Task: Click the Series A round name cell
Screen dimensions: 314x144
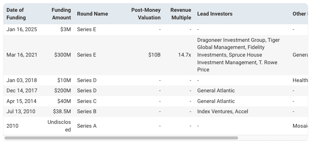Action: click(x=87, y=126)
